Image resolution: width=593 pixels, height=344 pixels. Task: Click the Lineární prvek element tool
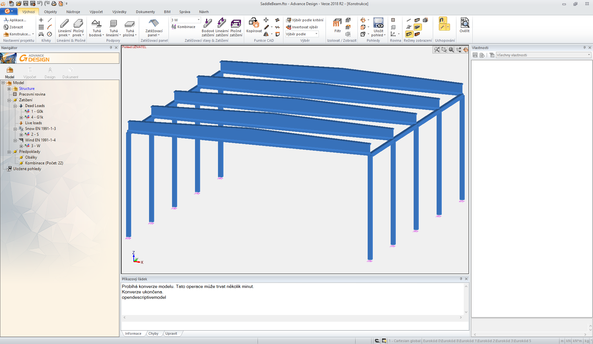click(64, 24)
